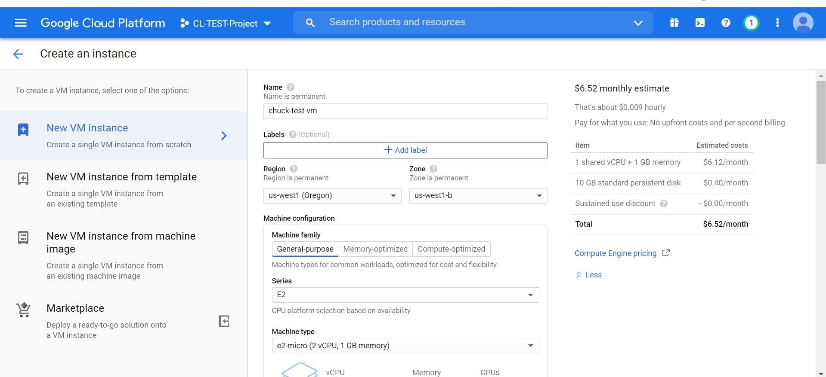This screenshot has height=377, width=826.
Task: Go back with the left arrow
Action: pyautogui.click(x=18, y=54)
